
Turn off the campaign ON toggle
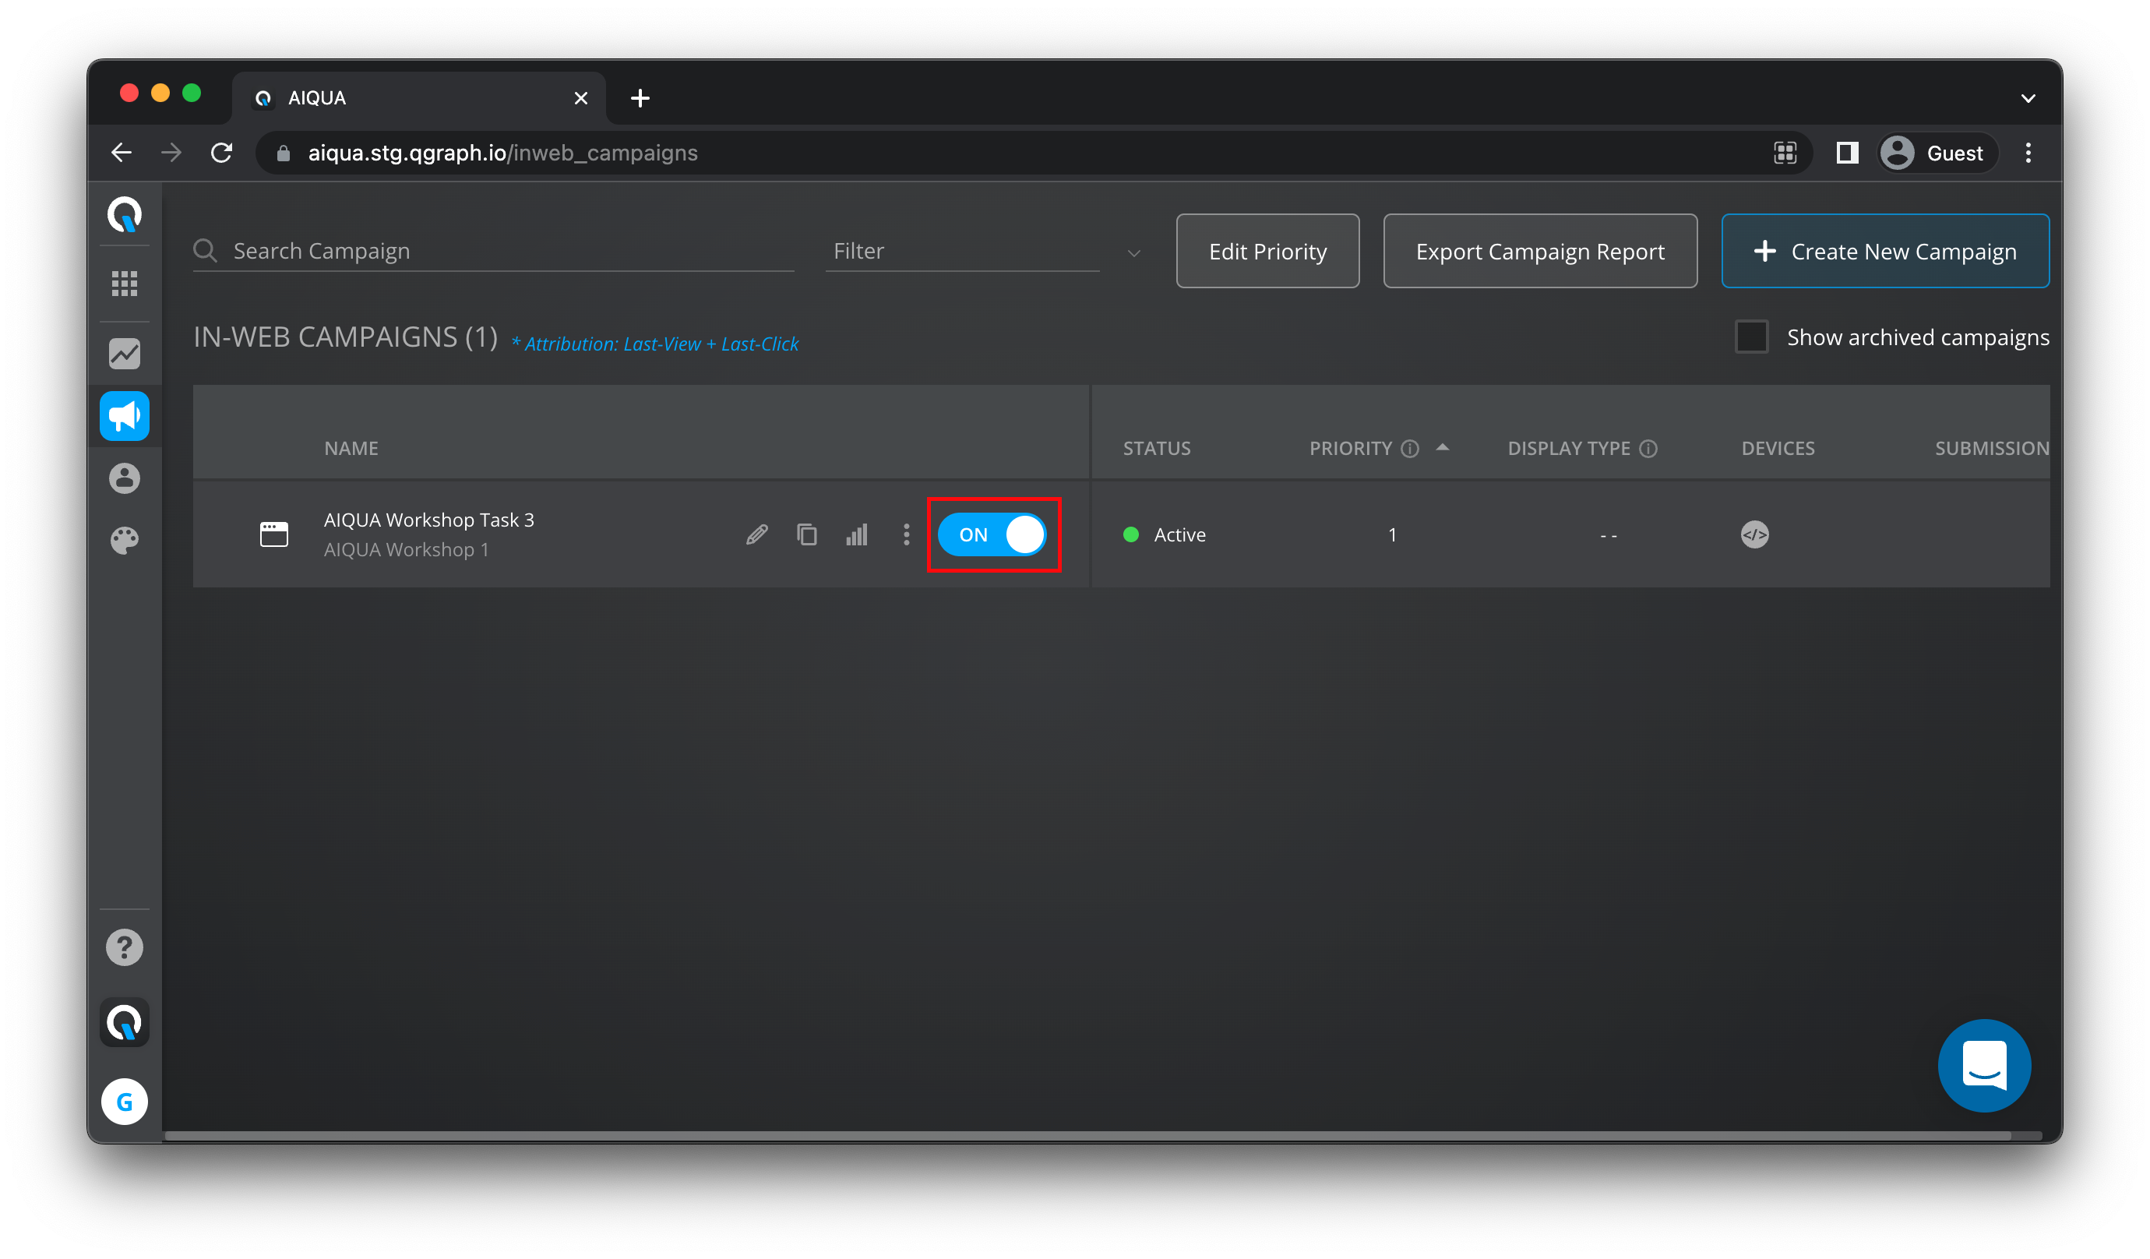click(x=992, y=535)
